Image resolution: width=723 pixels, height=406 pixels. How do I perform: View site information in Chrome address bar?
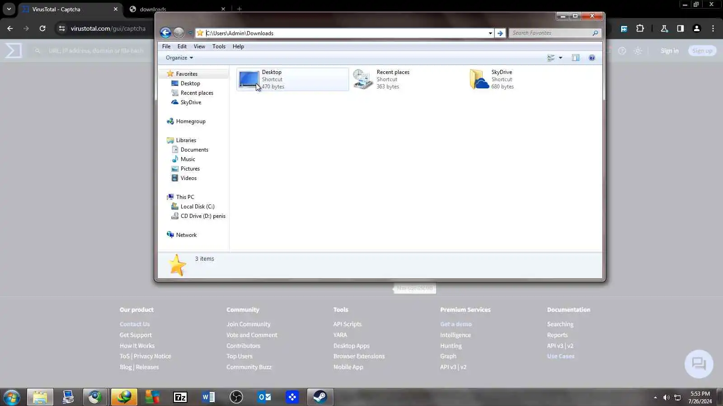[62, 28]
